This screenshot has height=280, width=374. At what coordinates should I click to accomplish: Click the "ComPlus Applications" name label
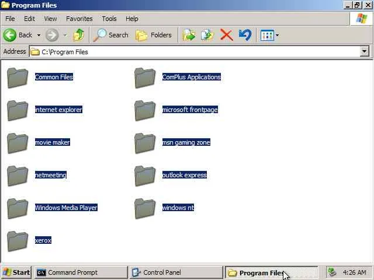(x=192, y=77)
